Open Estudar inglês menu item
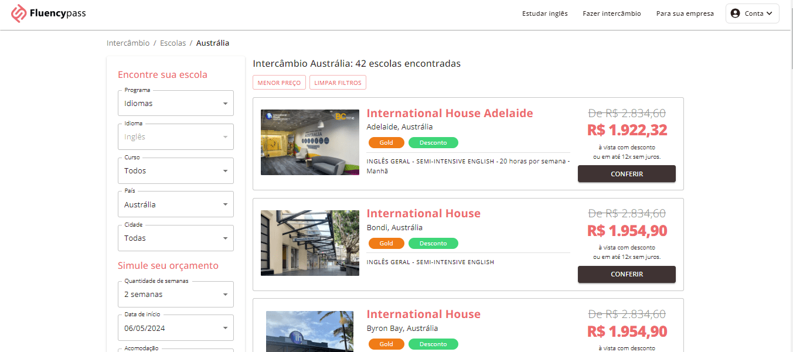The image size is (793, 352). pos(544,13)
